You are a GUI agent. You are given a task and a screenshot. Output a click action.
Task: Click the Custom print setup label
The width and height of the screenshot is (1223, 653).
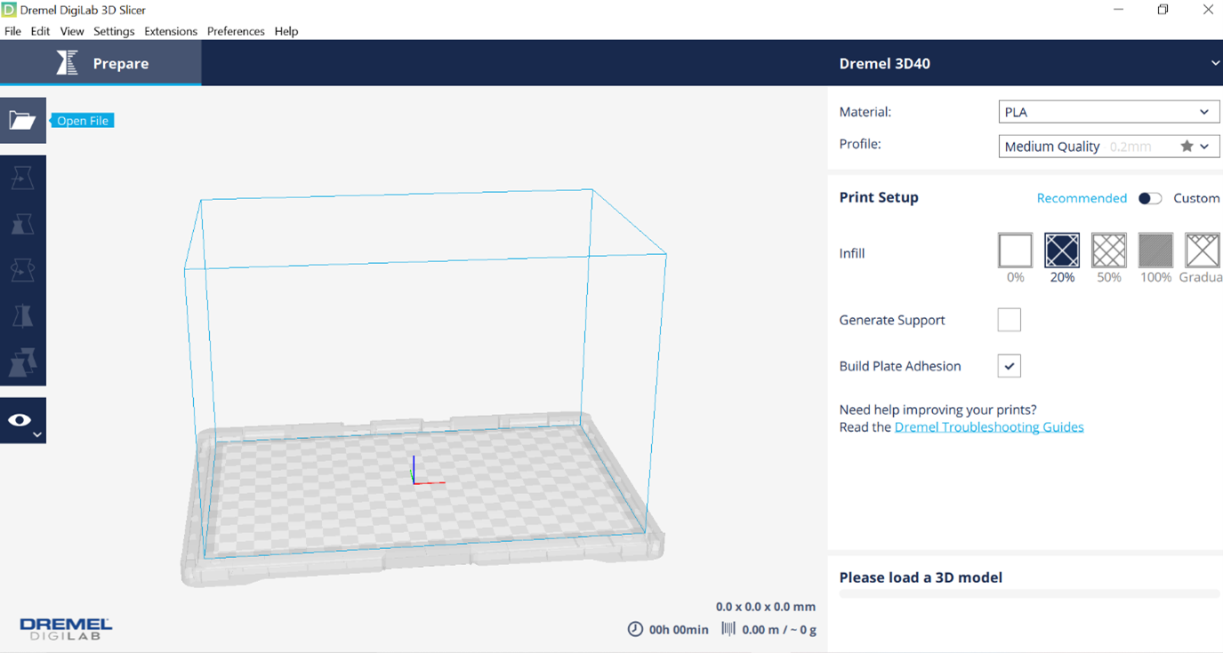tap(1196, 198)
